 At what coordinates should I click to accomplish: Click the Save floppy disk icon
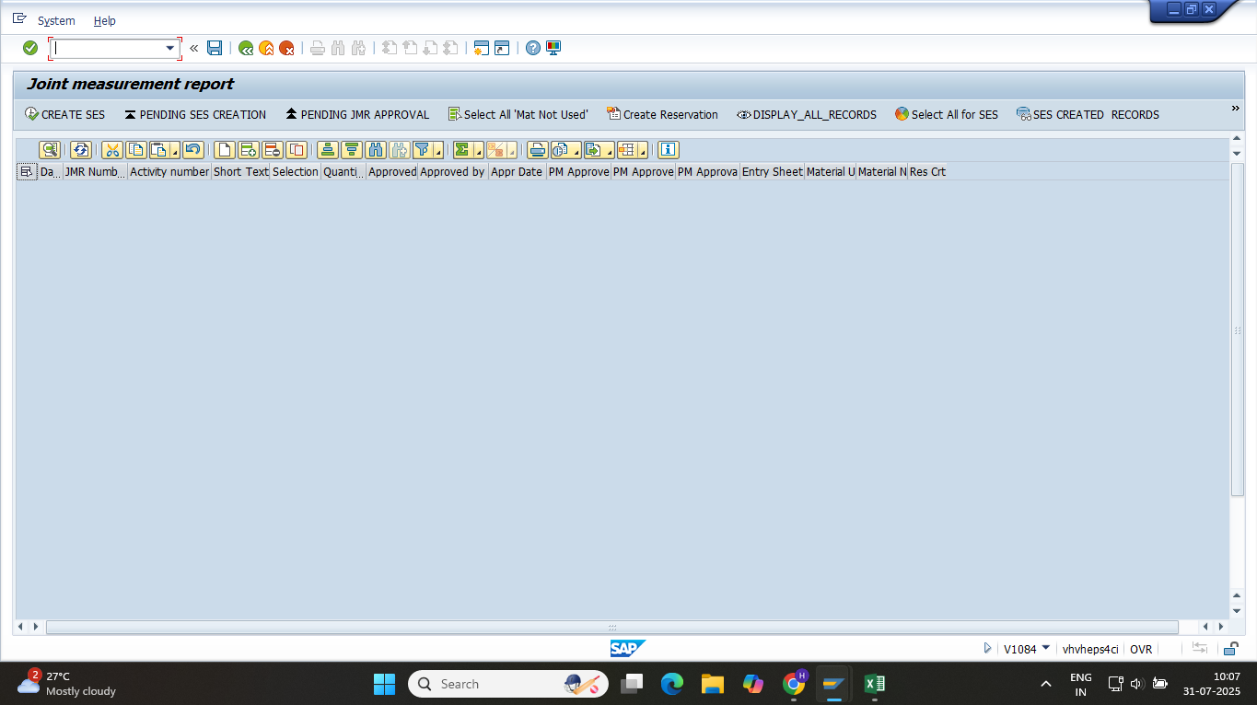click(215, 48)
